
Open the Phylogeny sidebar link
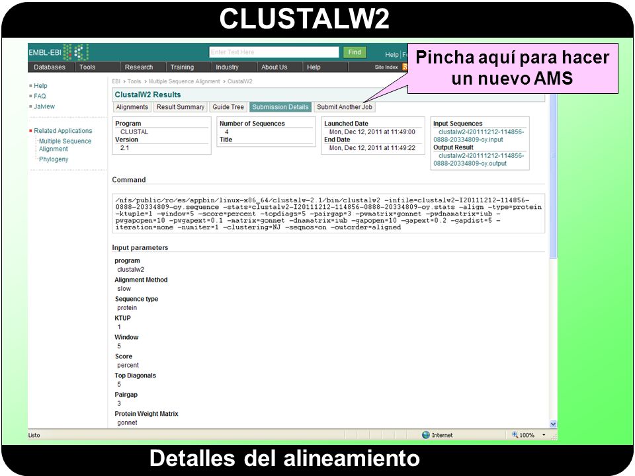tap(54, 159)
